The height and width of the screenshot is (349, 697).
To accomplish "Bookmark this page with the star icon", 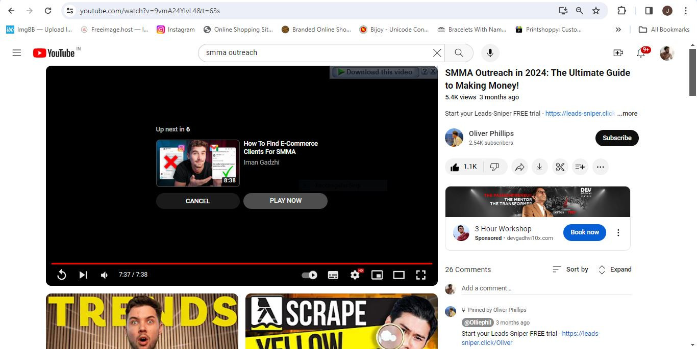I will [595, 10].
